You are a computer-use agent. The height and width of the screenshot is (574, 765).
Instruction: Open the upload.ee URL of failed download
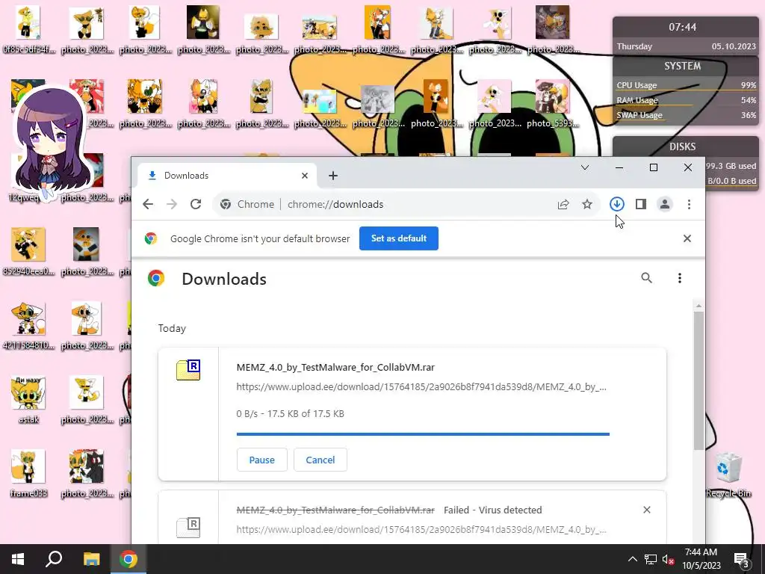click(x=421, y=529)
